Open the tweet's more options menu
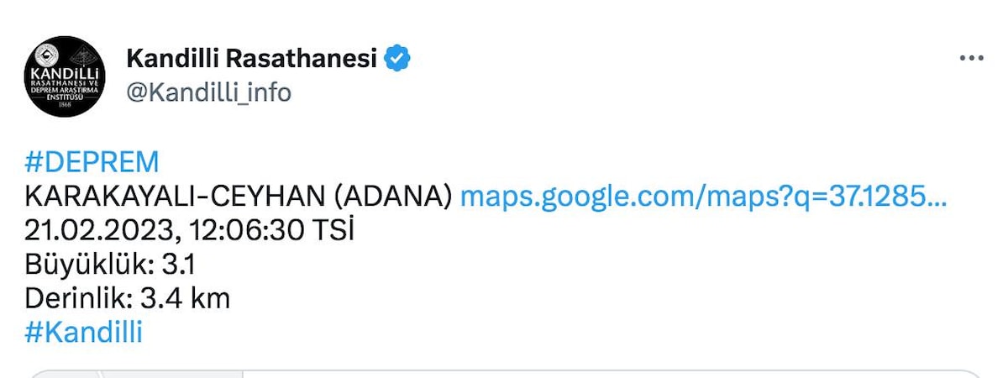This screenshot has width=1008, height=378. [971, 59]
